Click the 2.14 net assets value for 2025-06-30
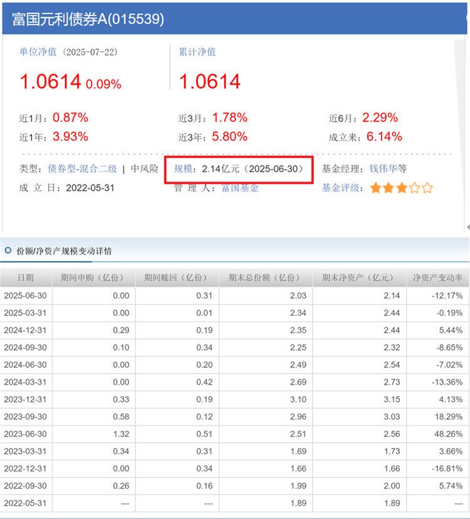The image size is (470, 519). click(392, 296)
